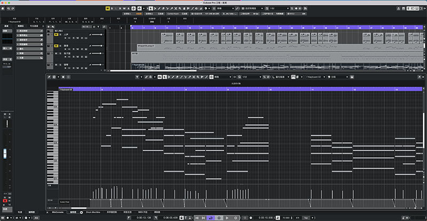427x221 pixels.
Task: Switch to the MixConsole tab in lower zone
Action: [58, 212]
